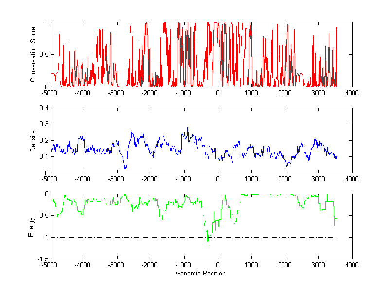Click the -0.5 tick label on Energy axis

coord(42,216)
